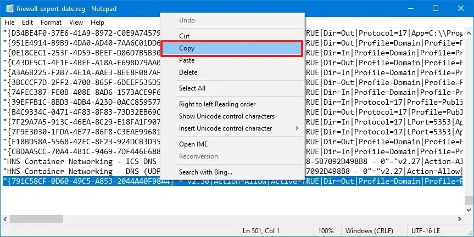Image resolution: width=474 pixels, height=237 pixels.
Task: Click the line starting with {E18BD58A
Action: pyautogui.click(x=81, y=142)
